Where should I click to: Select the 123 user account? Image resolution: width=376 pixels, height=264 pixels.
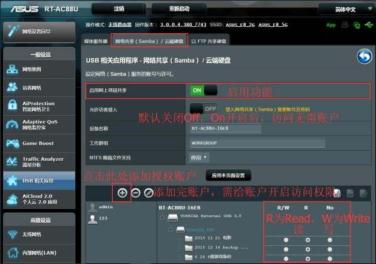pyautogui.click(x=98, y=218)
